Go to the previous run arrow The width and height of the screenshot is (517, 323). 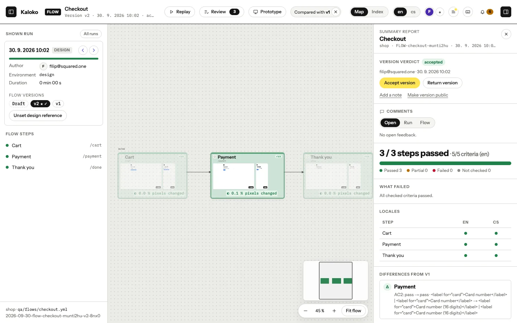click(83, 50)
